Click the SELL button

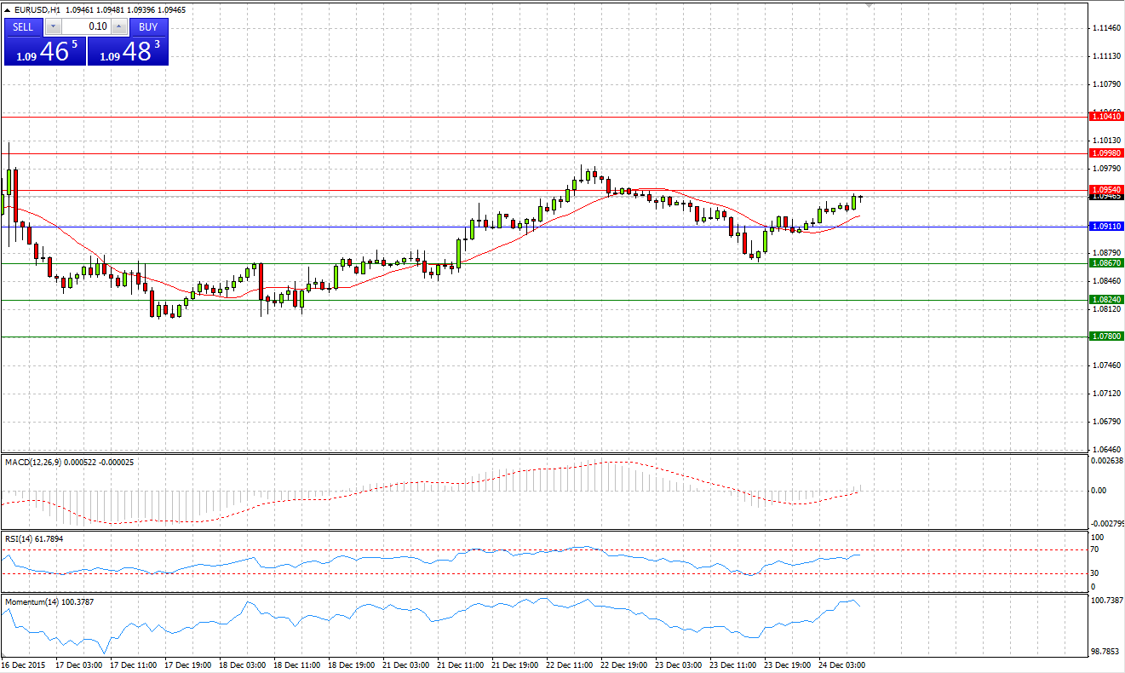23,26
